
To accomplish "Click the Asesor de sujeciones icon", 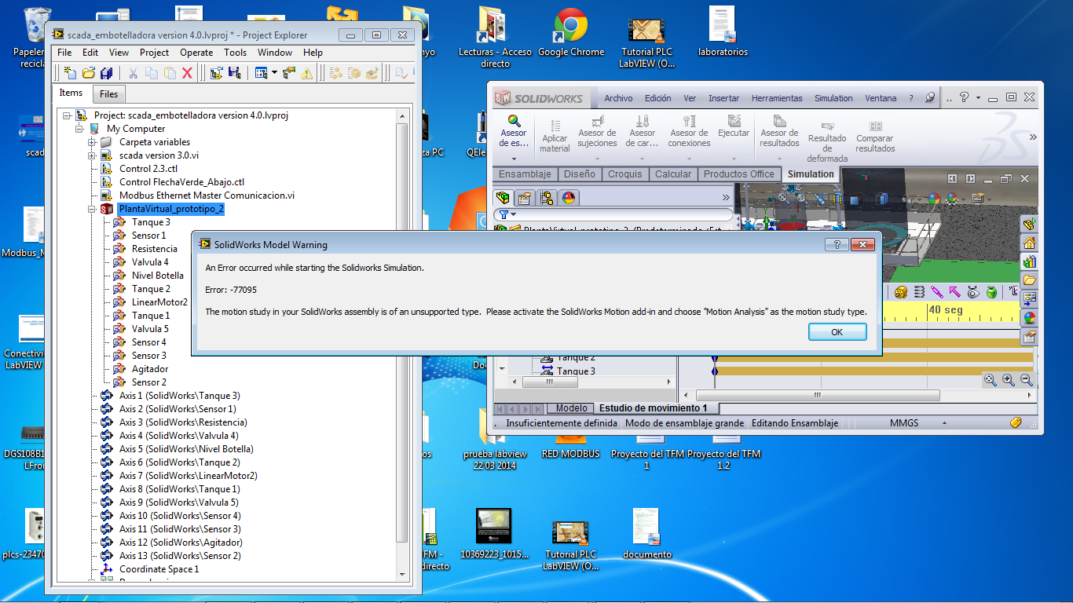I will tap(597, 121).
